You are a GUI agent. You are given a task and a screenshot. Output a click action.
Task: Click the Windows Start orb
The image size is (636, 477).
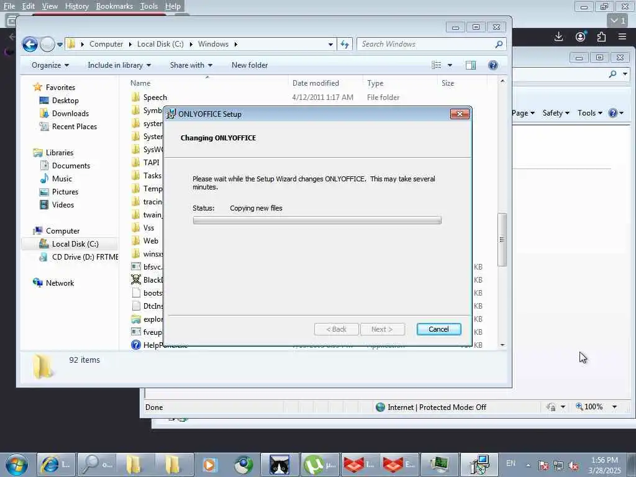17,465
